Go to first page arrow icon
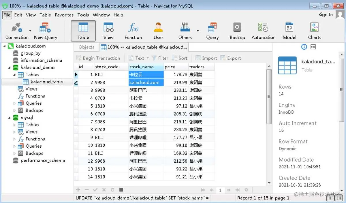 coord(203,190)
